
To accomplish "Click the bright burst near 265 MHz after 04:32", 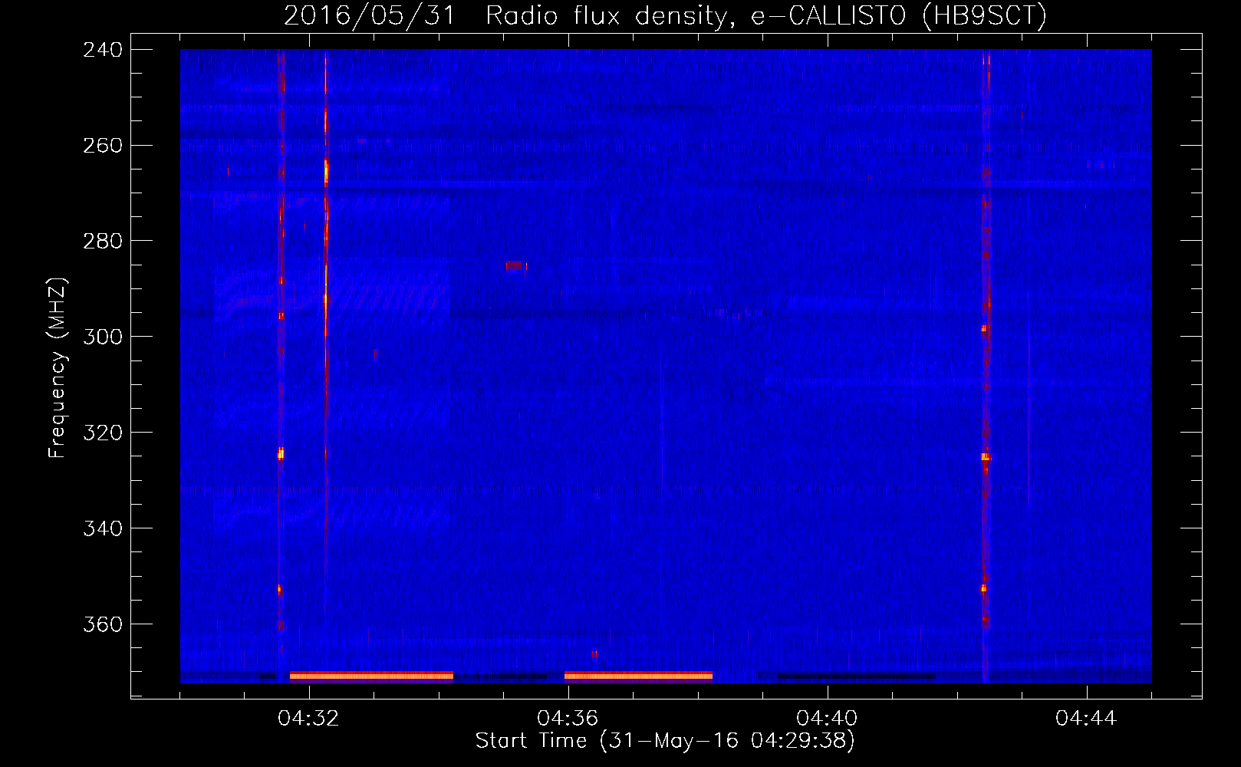I will [x=326, y=173].
